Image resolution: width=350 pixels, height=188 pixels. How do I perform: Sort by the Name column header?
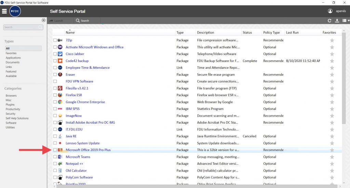pyautogui.click(x=70, y=33)
